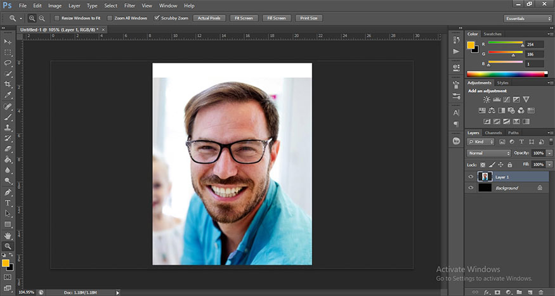Open the Filter menu
Image resolution: width=555 pixels, height=296 pixels.
click(129, 6)
